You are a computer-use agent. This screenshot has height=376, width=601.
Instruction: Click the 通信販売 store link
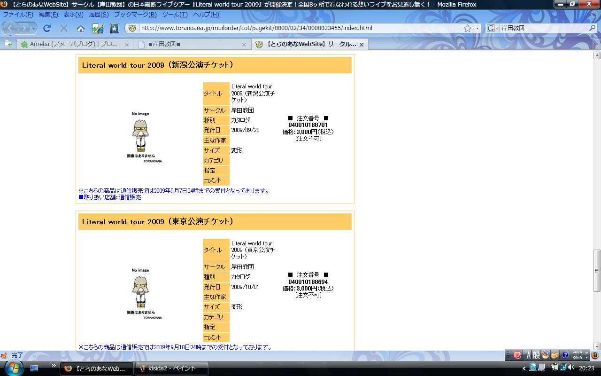130,197
